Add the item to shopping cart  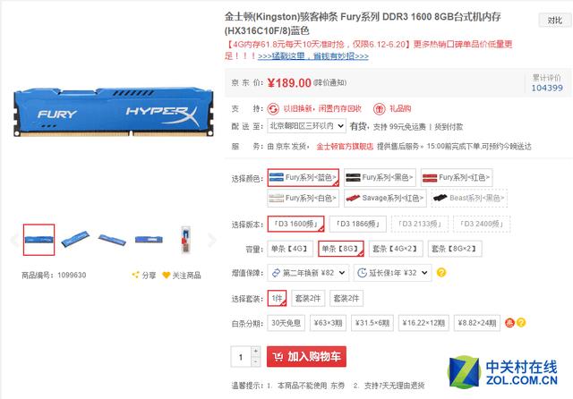point(306,357)
